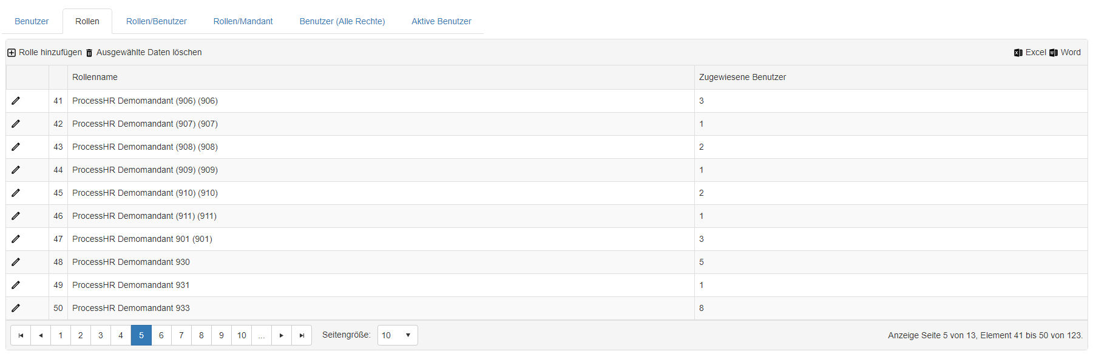Show more pages with the ellipsis button
The image size is (1093, 354).
pyautogui.click(x=262, y=335)
